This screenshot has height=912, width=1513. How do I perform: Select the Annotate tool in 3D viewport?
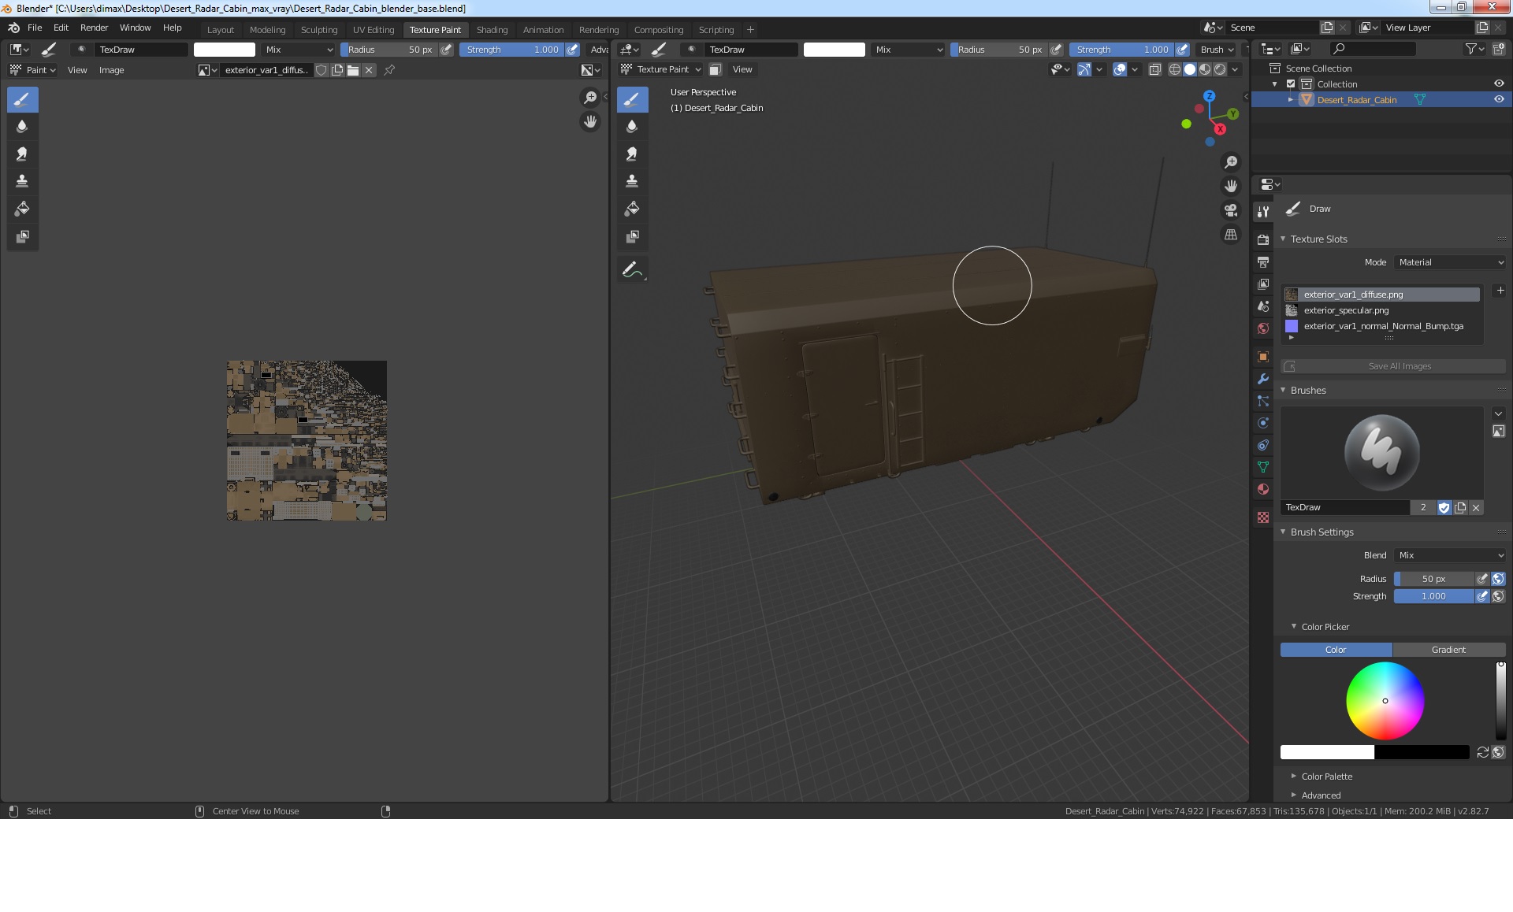coord(632,270)
